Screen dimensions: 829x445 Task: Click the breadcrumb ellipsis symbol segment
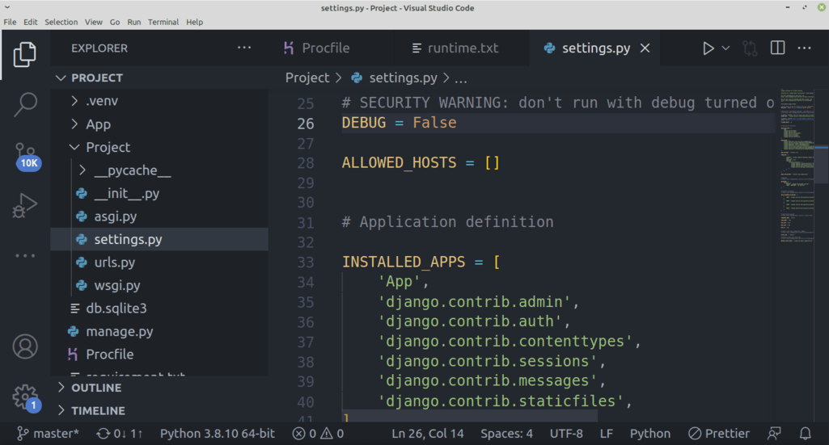click(461, 79)
